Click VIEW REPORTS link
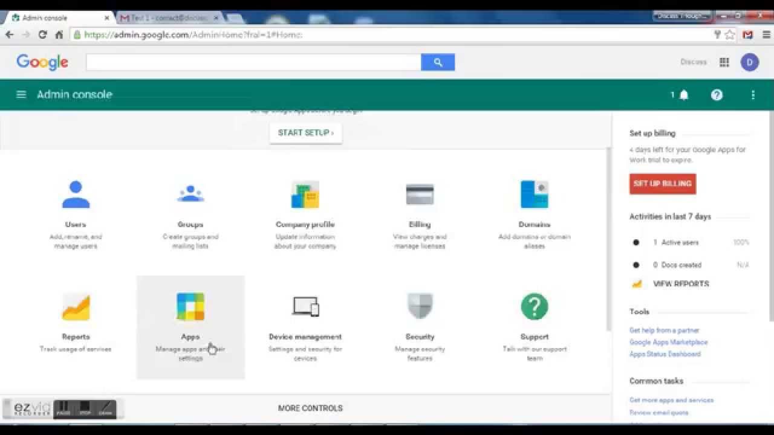Viewport: 774px width, 435px height. coord(681,284)
